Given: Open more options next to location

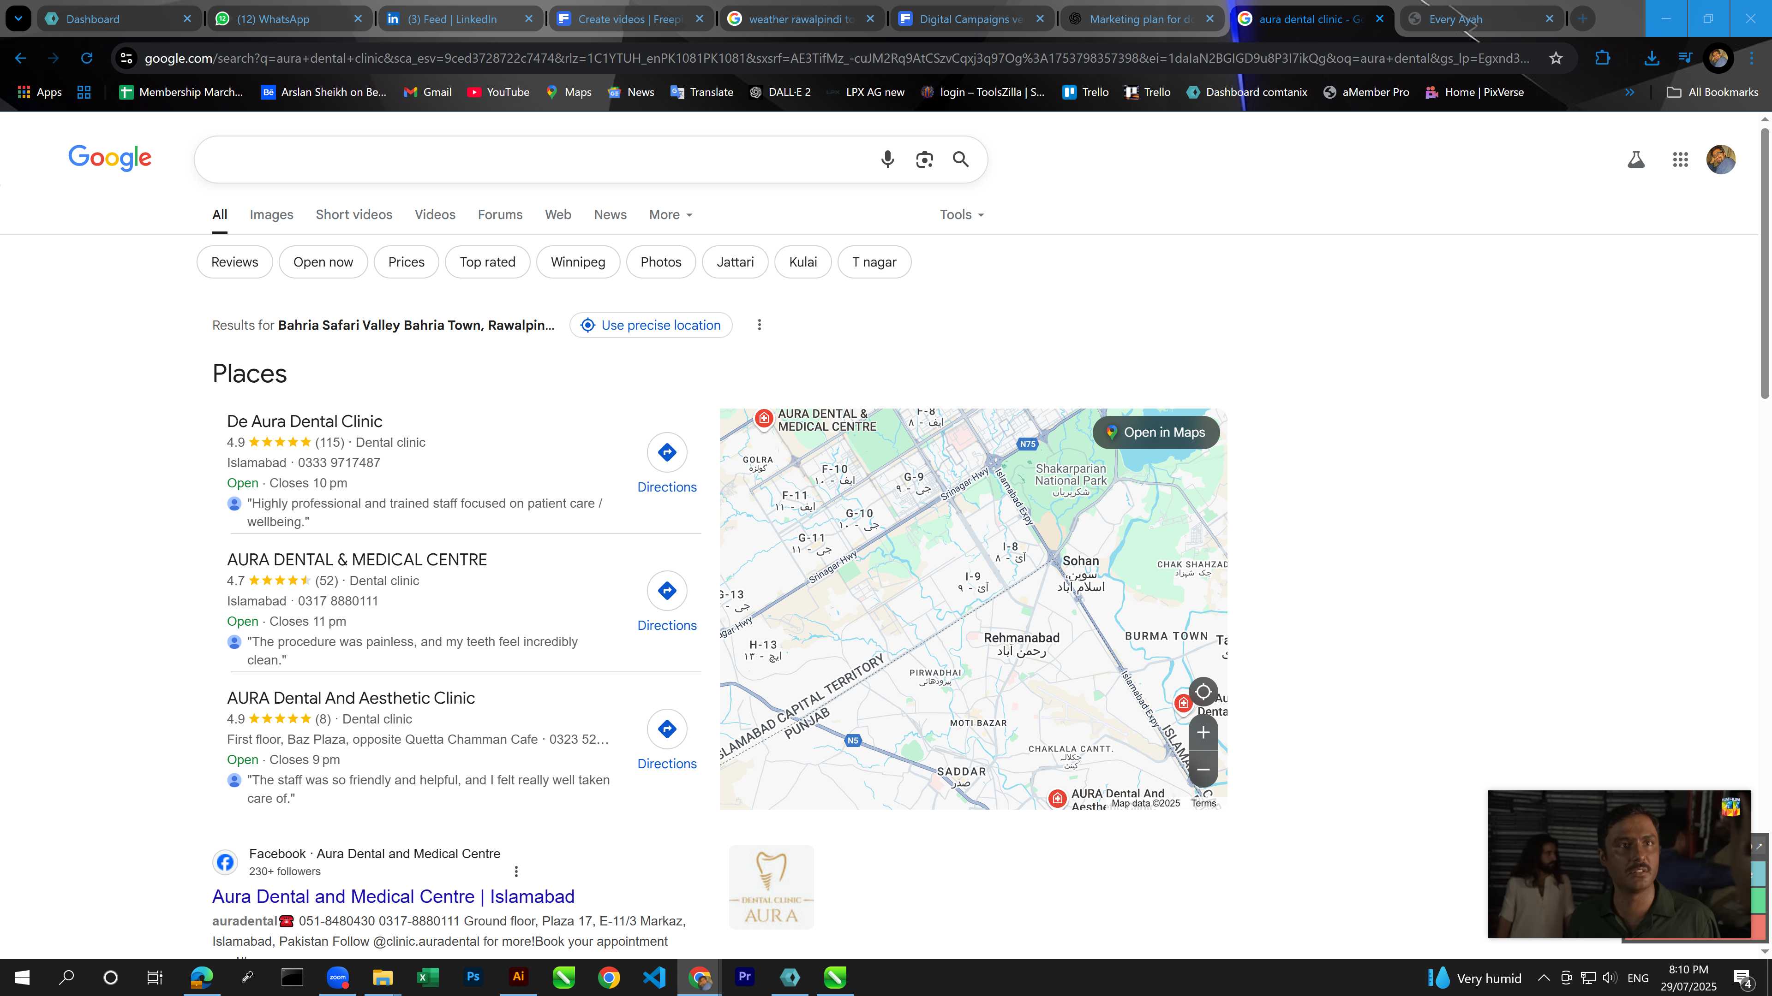Looking at the screenshot, I should point(760,325).
